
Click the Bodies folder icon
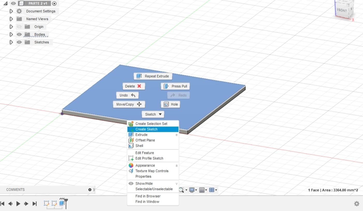[x=27, y=34]
